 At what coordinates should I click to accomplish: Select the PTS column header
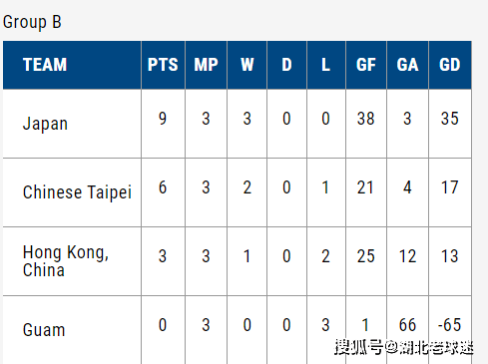pos(163,65)
